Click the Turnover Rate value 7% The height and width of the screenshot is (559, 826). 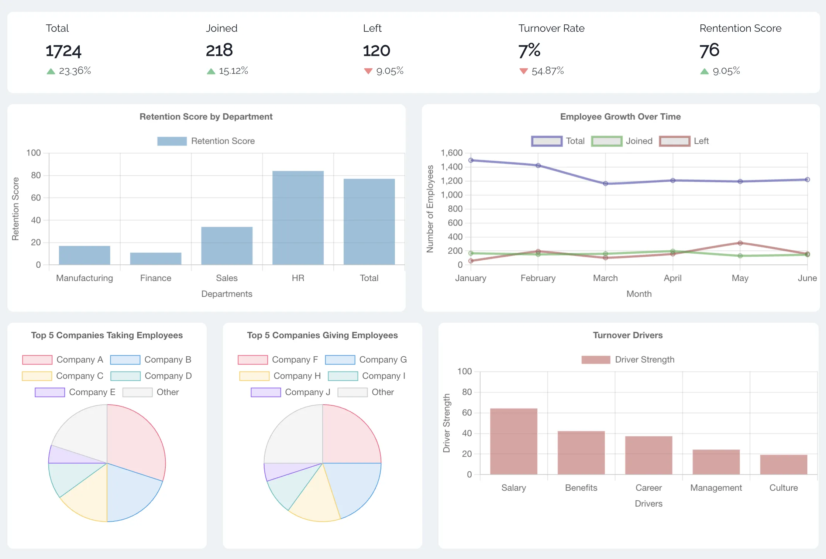pyautogui.click(x=529, y=51)
